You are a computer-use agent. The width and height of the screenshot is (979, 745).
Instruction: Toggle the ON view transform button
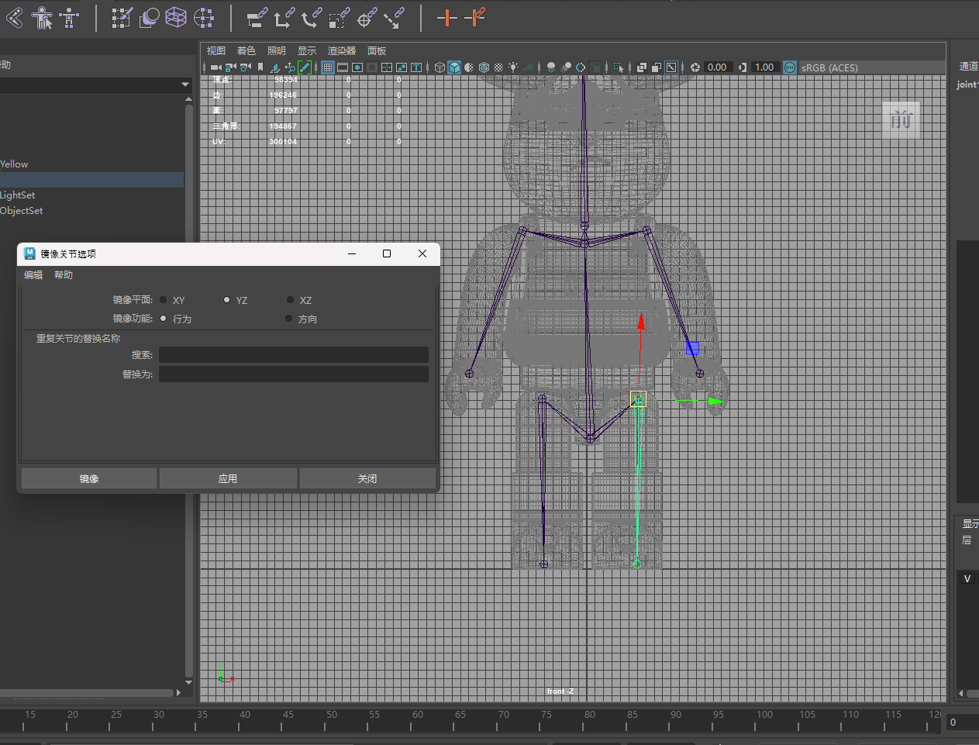789,67
